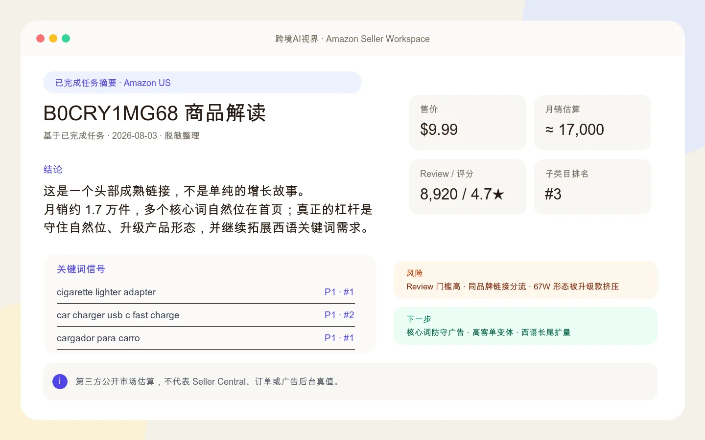Click the '已完成任务摘要 · Amazon US' badge
This screenshot has height=440, width=705.
pos(202,83)
